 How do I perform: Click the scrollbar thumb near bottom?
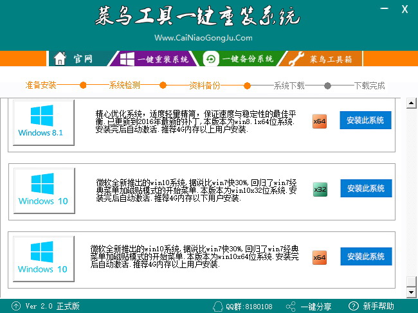tap(412, 282)
